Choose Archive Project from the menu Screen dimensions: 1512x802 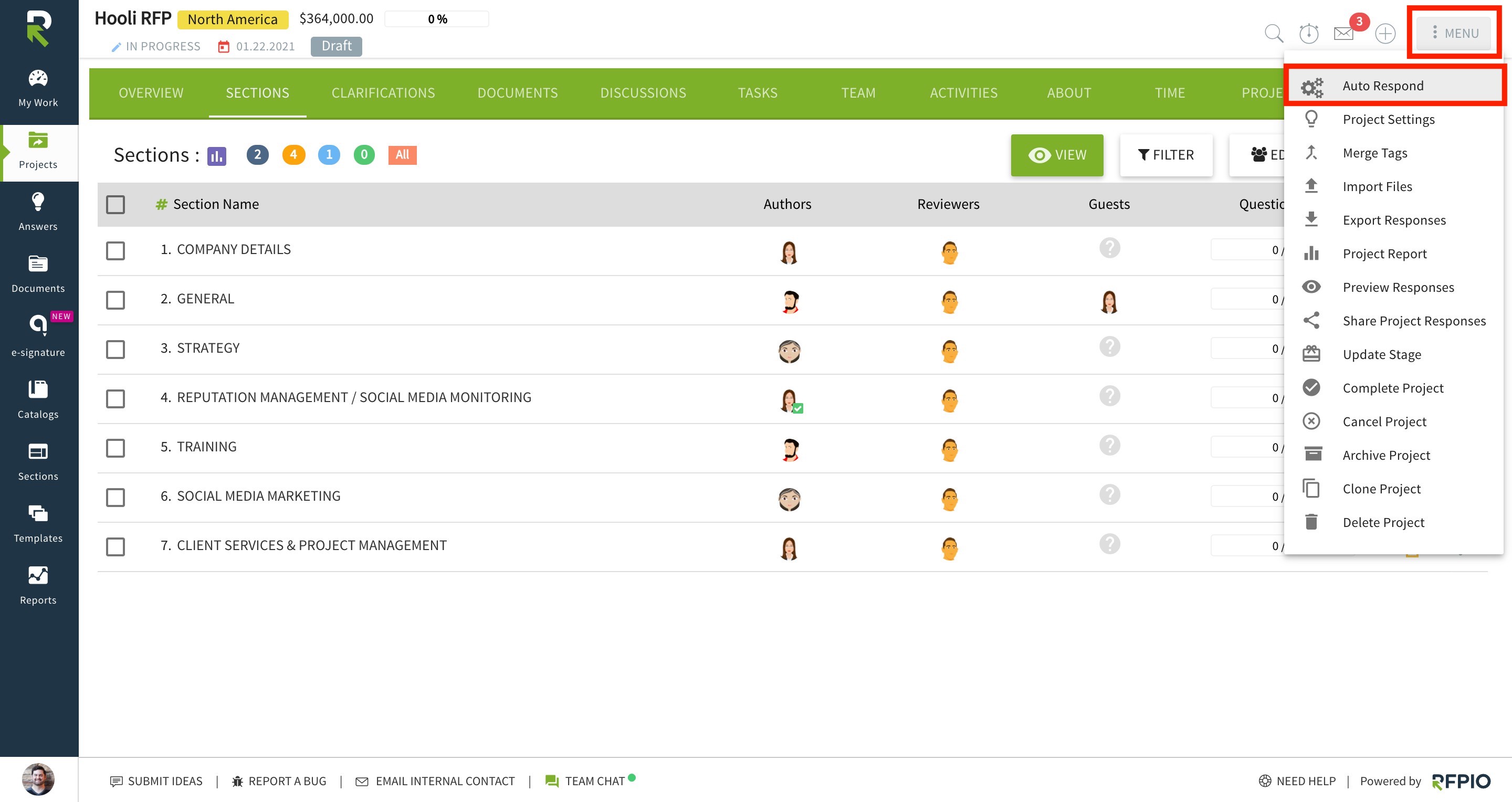(1393, 455)
